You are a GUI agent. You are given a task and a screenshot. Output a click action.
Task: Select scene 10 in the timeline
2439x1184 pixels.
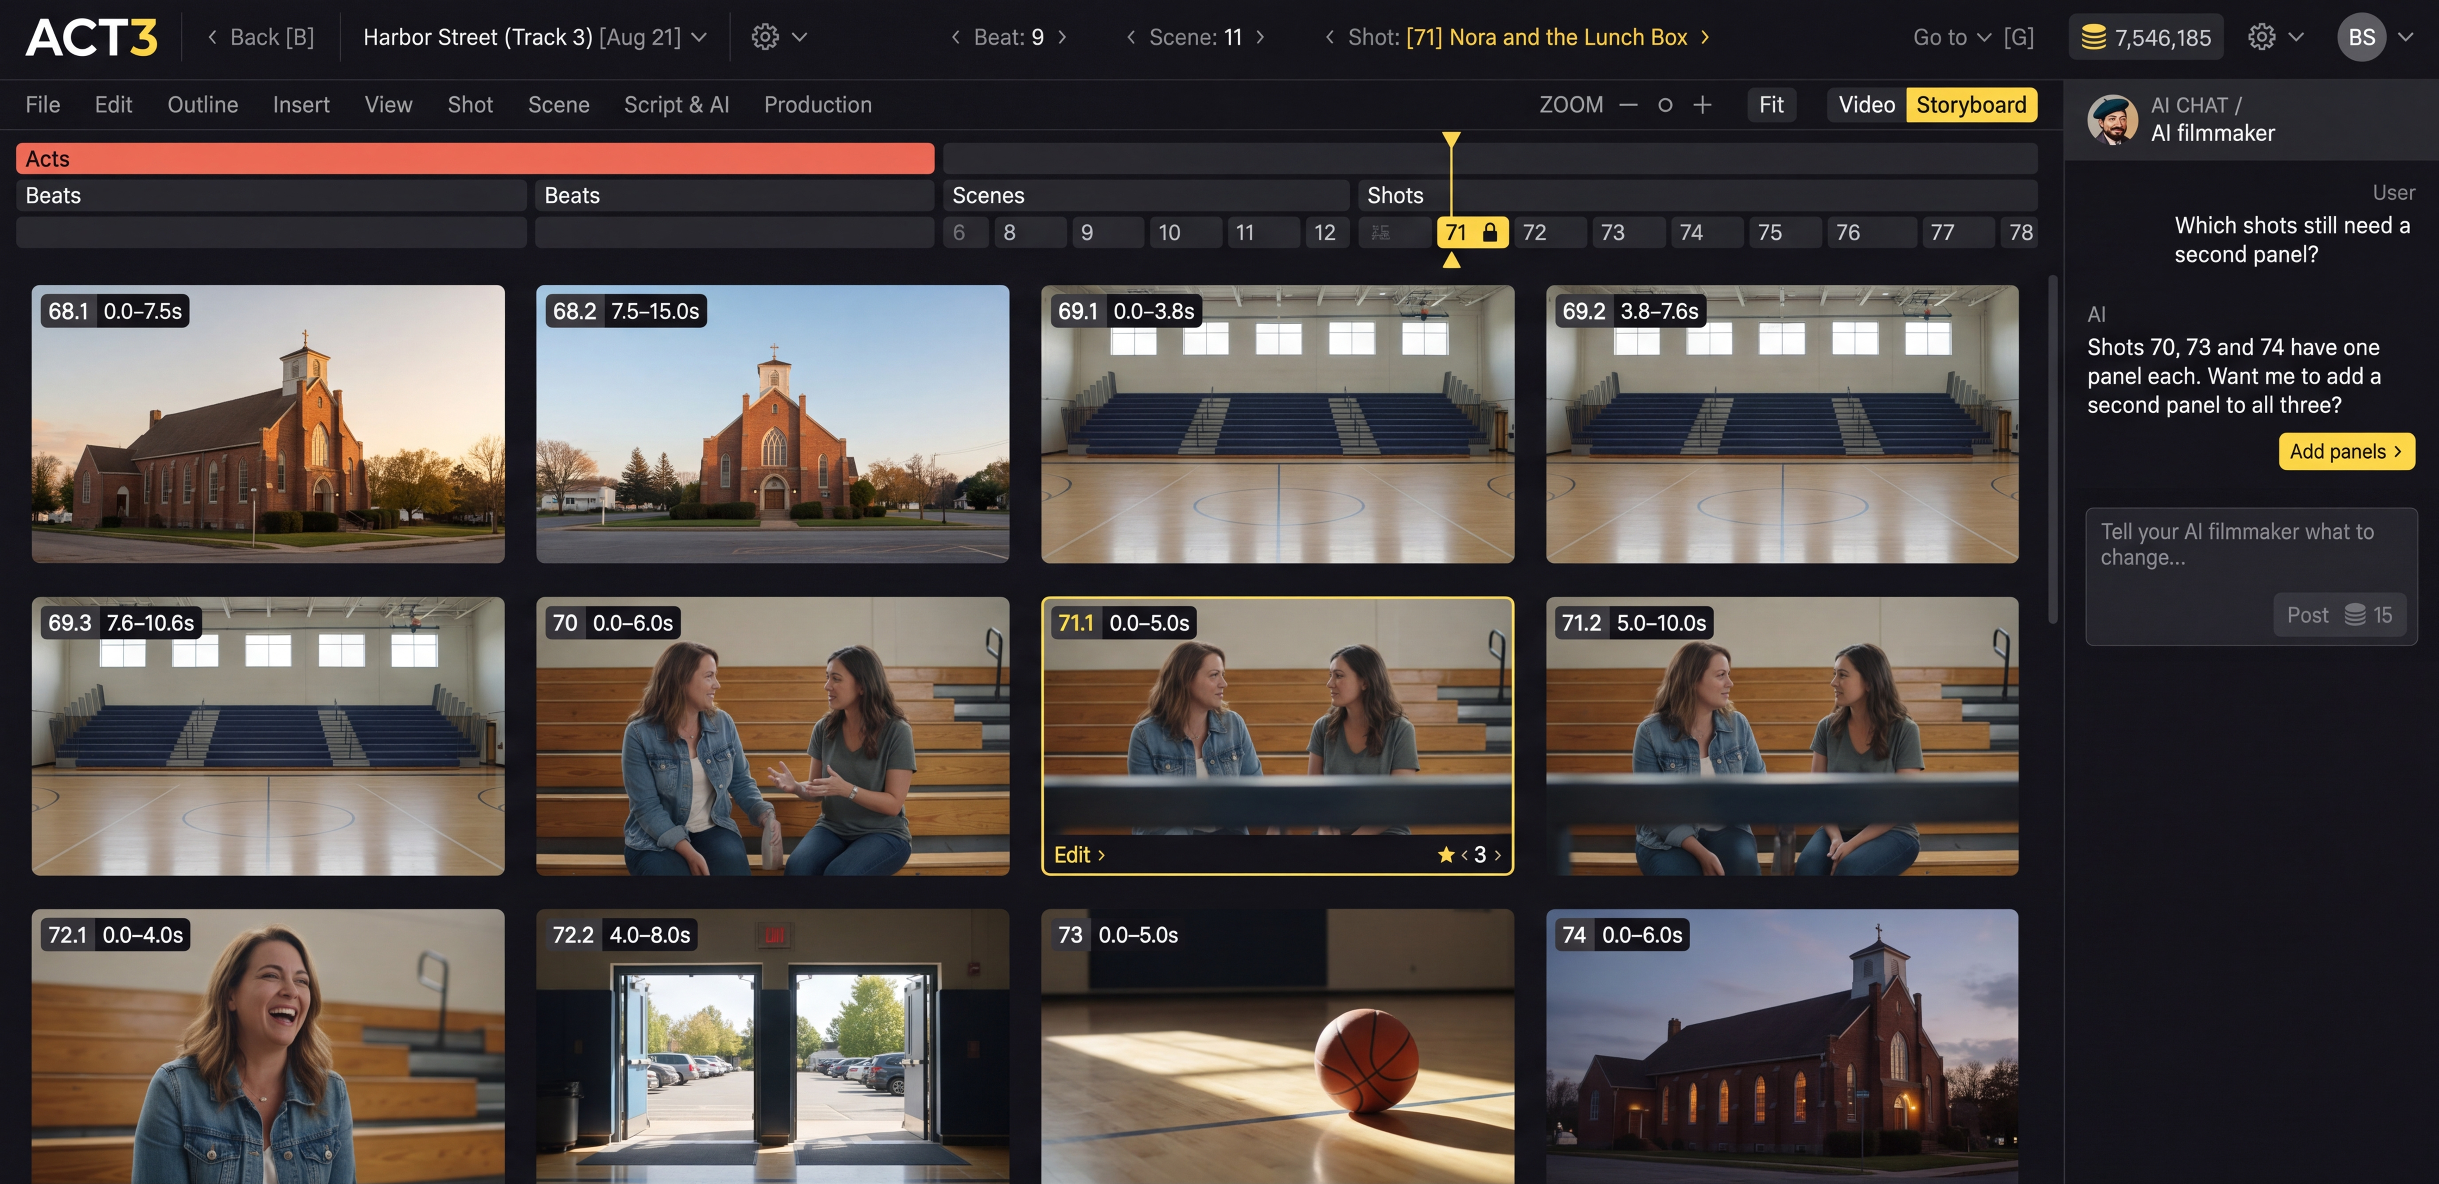point(1184,232)
